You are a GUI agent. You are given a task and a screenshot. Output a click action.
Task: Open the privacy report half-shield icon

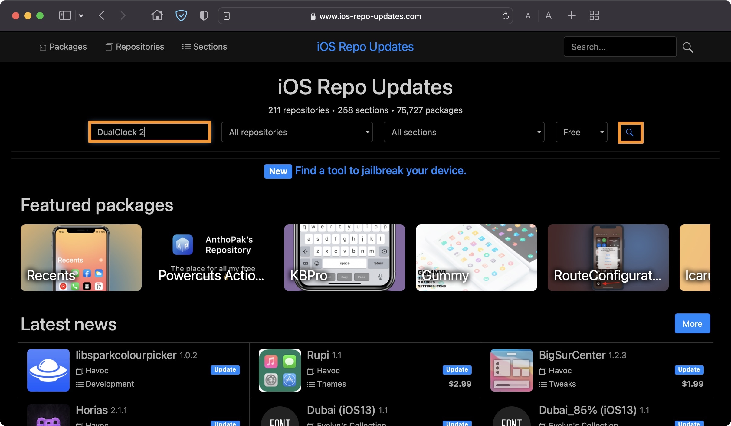pyautogui.click(x=204, y=15)
